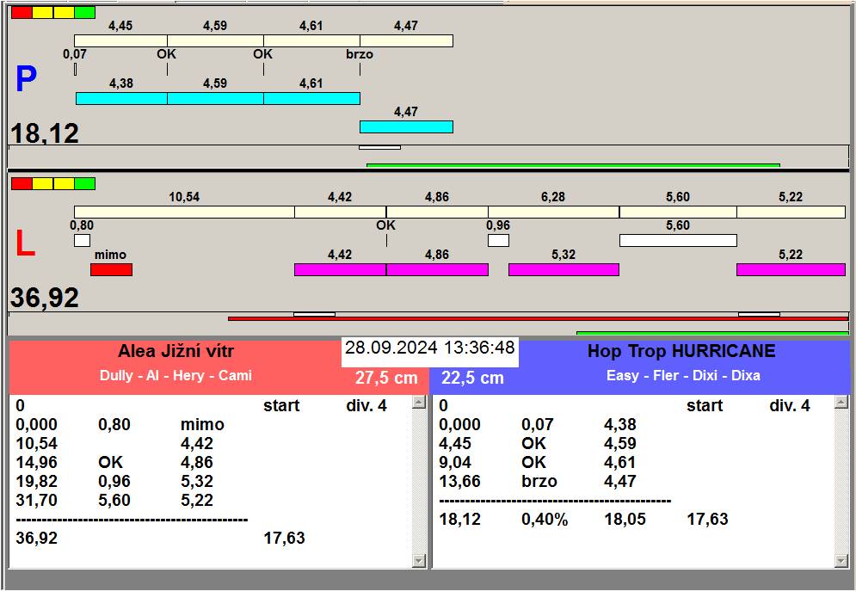
Task: Select the beige 10,54 split bar in lane L
Action: tap(184, 212)
